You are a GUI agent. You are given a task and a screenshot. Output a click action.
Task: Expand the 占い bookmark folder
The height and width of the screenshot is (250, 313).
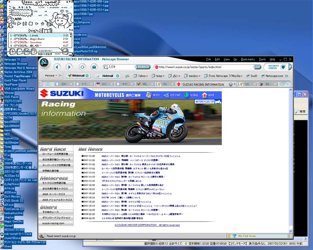pyautogui.click(x=174, y=76)
